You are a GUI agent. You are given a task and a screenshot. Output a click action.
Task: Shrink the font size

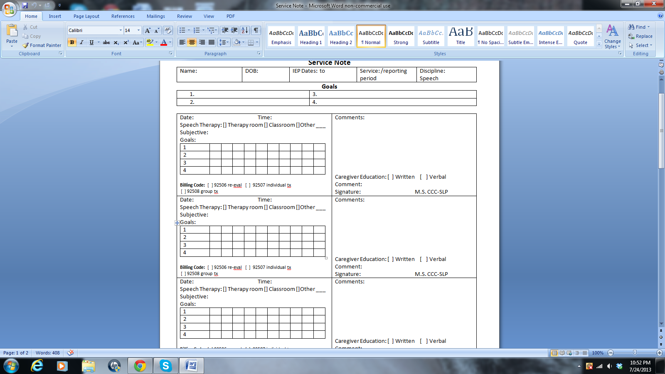coord(157,30)
